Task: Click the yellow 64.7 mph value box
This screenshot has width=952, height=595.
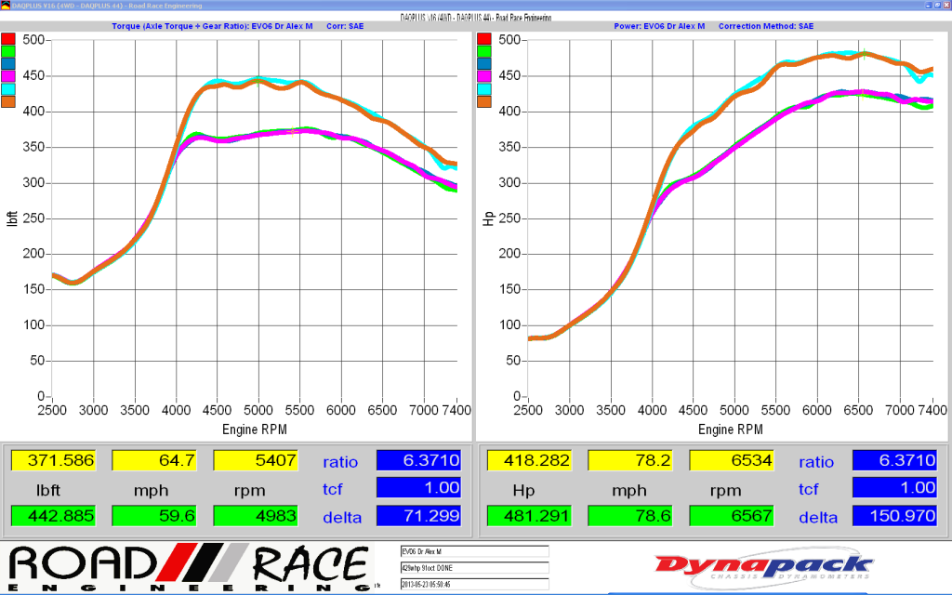Action: [154, 460]
